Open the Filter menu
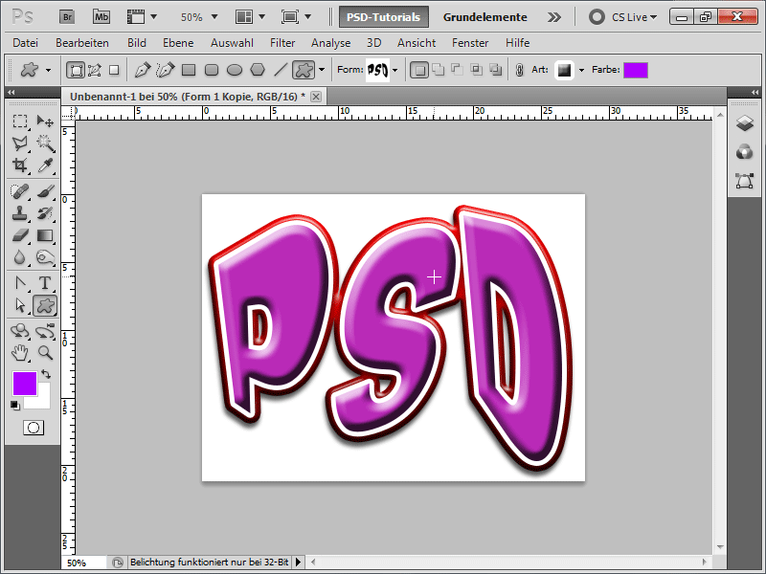Screen dimensions: 766x574 tap(282, 43)
